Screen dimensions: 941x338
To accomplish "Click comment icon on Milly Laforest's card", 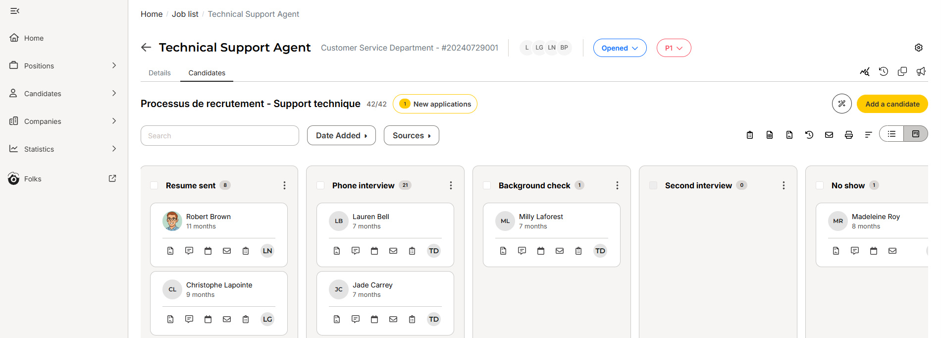I will (x=522, y=251).
